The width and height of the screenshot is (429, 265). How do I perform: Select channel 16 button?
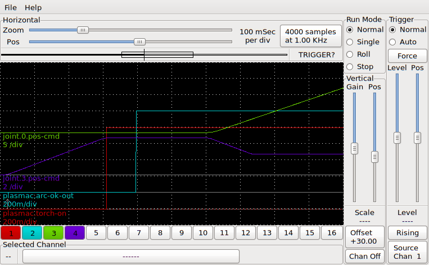click(x=332, y=233)
